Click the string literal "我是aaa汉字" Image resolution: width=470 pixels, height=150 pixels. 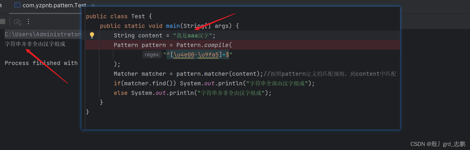coord(193,35)
